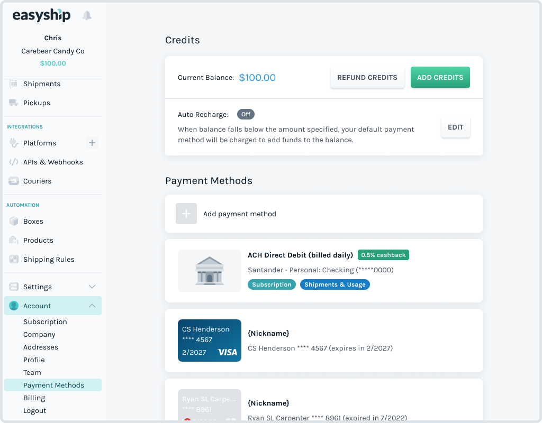542x423 pixels.
Task: Click the Shipping Rules icon
Action: (14, 259)
